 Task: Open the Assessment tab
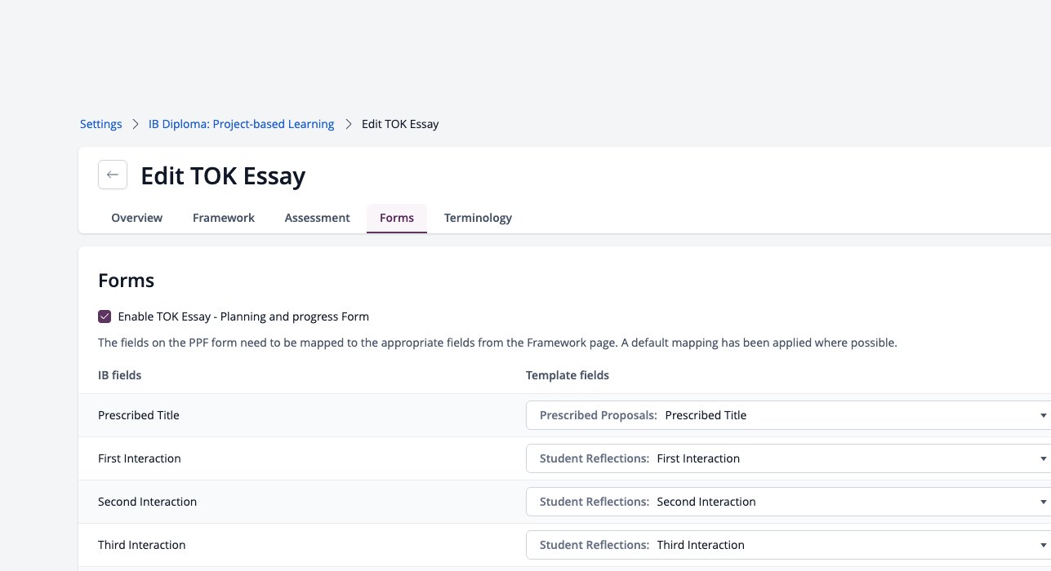click(x=318, y=218)
